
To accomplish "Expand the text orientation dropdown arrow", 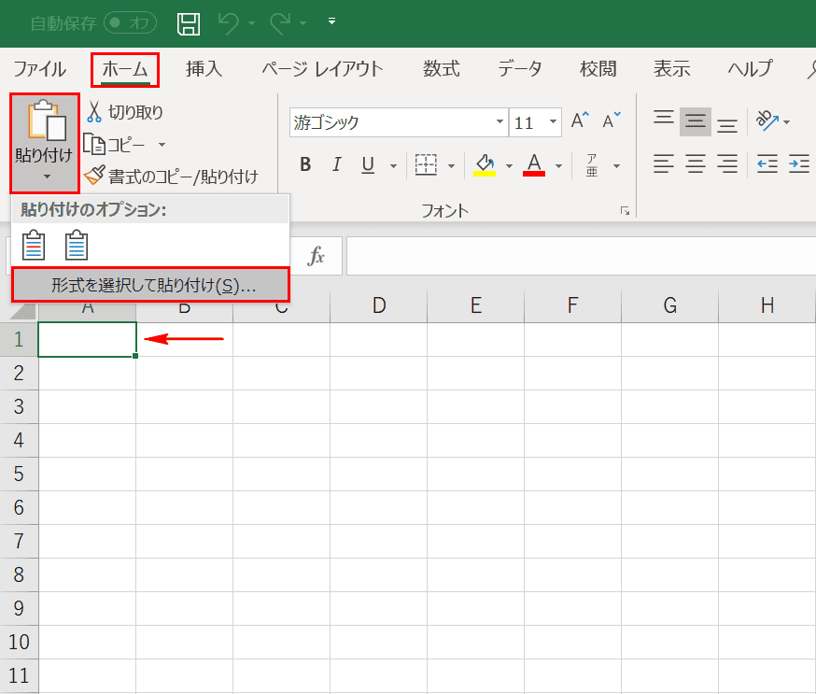I will pos(786,122).
